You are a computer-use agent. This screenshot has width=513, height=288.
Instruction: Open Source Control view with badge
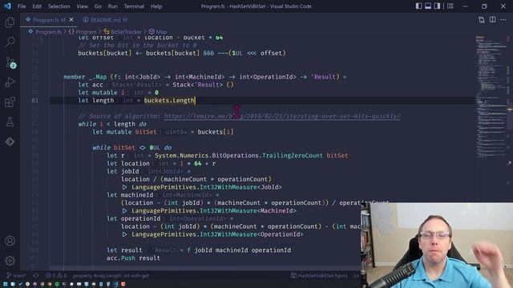click(x=10, y=62)
